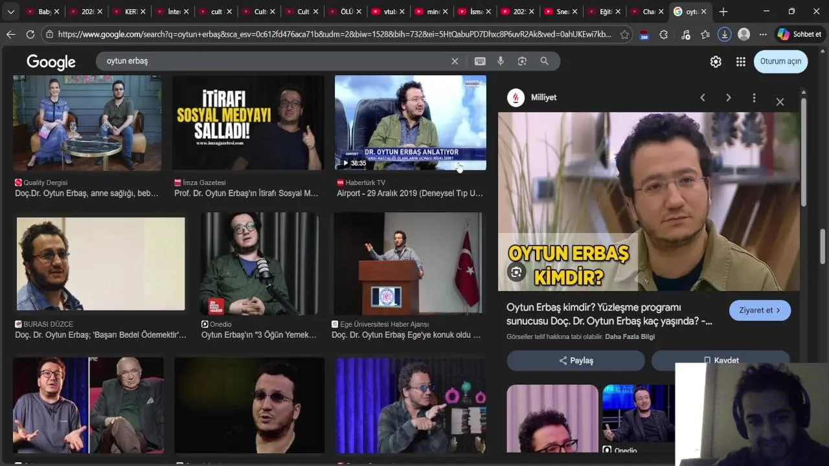Go to the Google logo home link
Screen dimensions: 829x466
[51, 62]
